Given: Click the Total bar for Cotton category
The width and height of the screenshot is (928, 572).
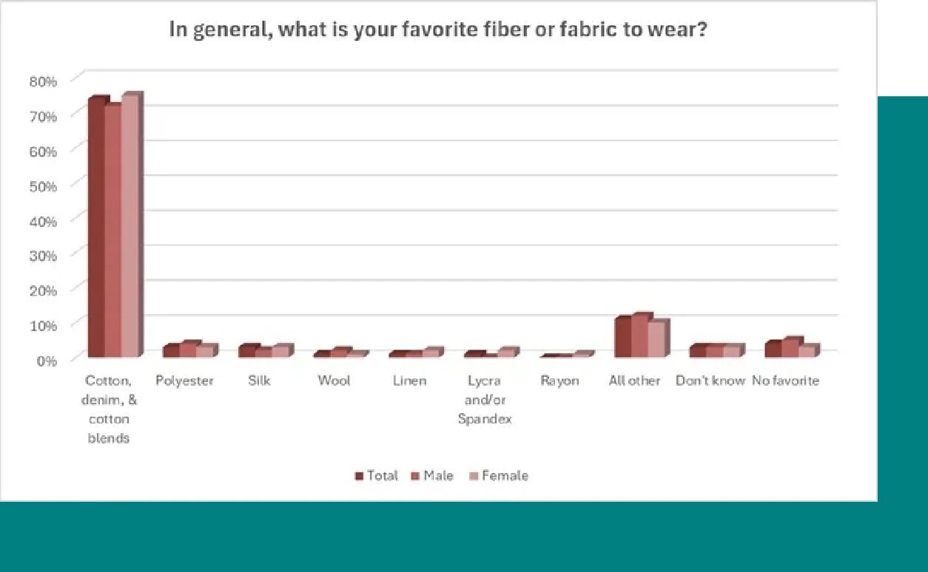Looking at the screenshot, I should coord(95,229).
